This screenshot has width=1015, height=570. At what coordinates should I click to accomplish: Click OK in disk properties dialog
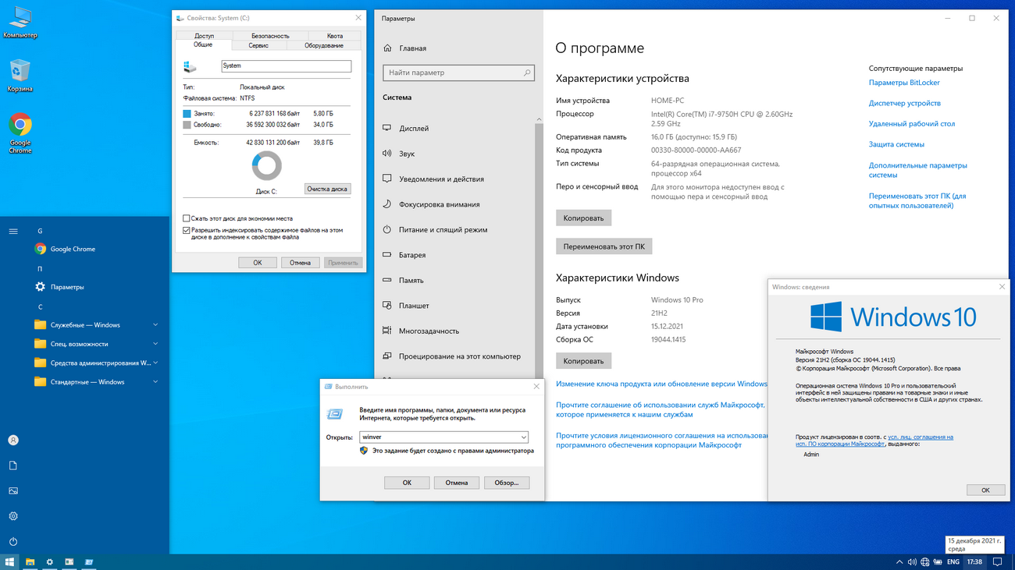click(x=258, y=263)
